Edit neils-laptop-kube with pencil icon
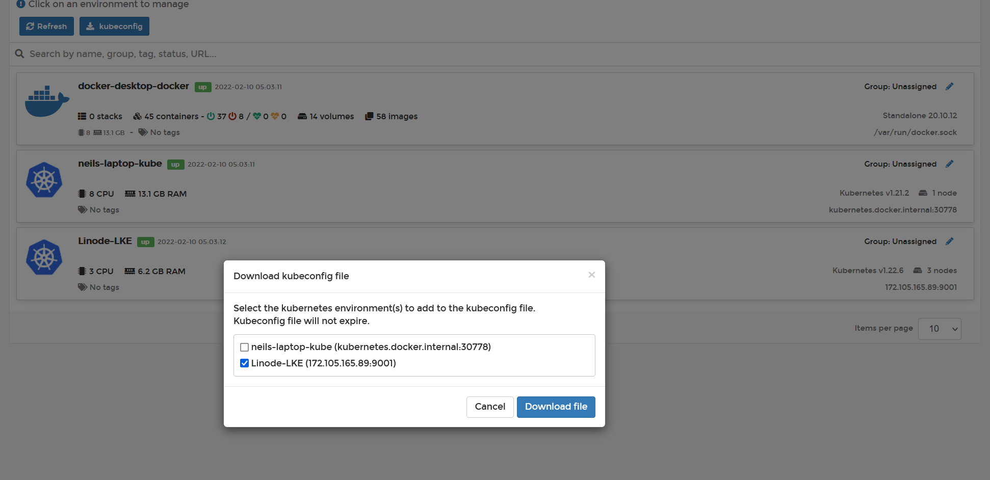 [x=949, y=164]
